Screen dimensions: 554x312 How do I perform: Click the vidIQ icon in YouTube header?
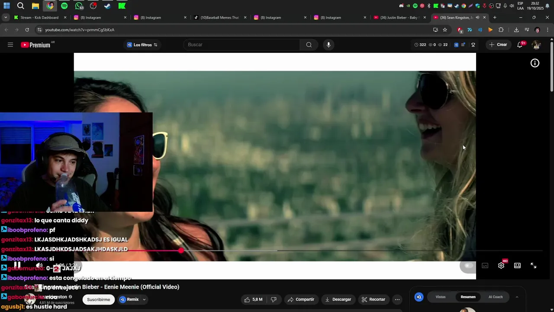pyautogui.click(x=456, y=45)
